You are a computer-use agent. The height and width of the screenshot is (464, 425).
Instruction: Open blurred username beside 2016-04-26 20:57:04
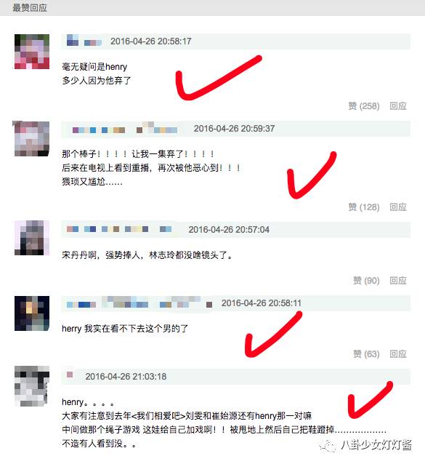(x=119, y=229)
